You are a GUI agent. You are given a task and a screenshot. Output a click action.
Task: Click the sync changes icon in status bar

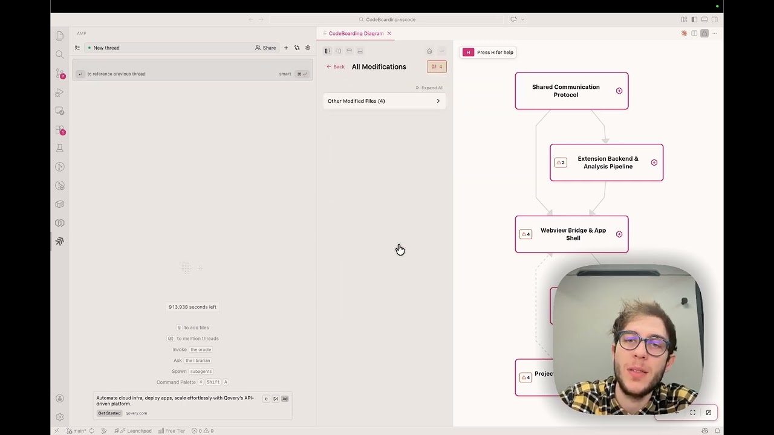92,431
